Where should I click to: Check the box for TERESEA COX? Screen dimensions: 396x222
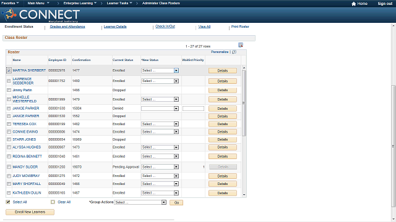pos(9,124)
